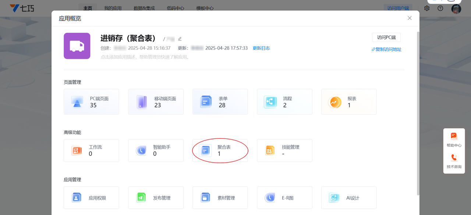
Task: Click the purple truck application icon
Action: click(x=77, y=46)
